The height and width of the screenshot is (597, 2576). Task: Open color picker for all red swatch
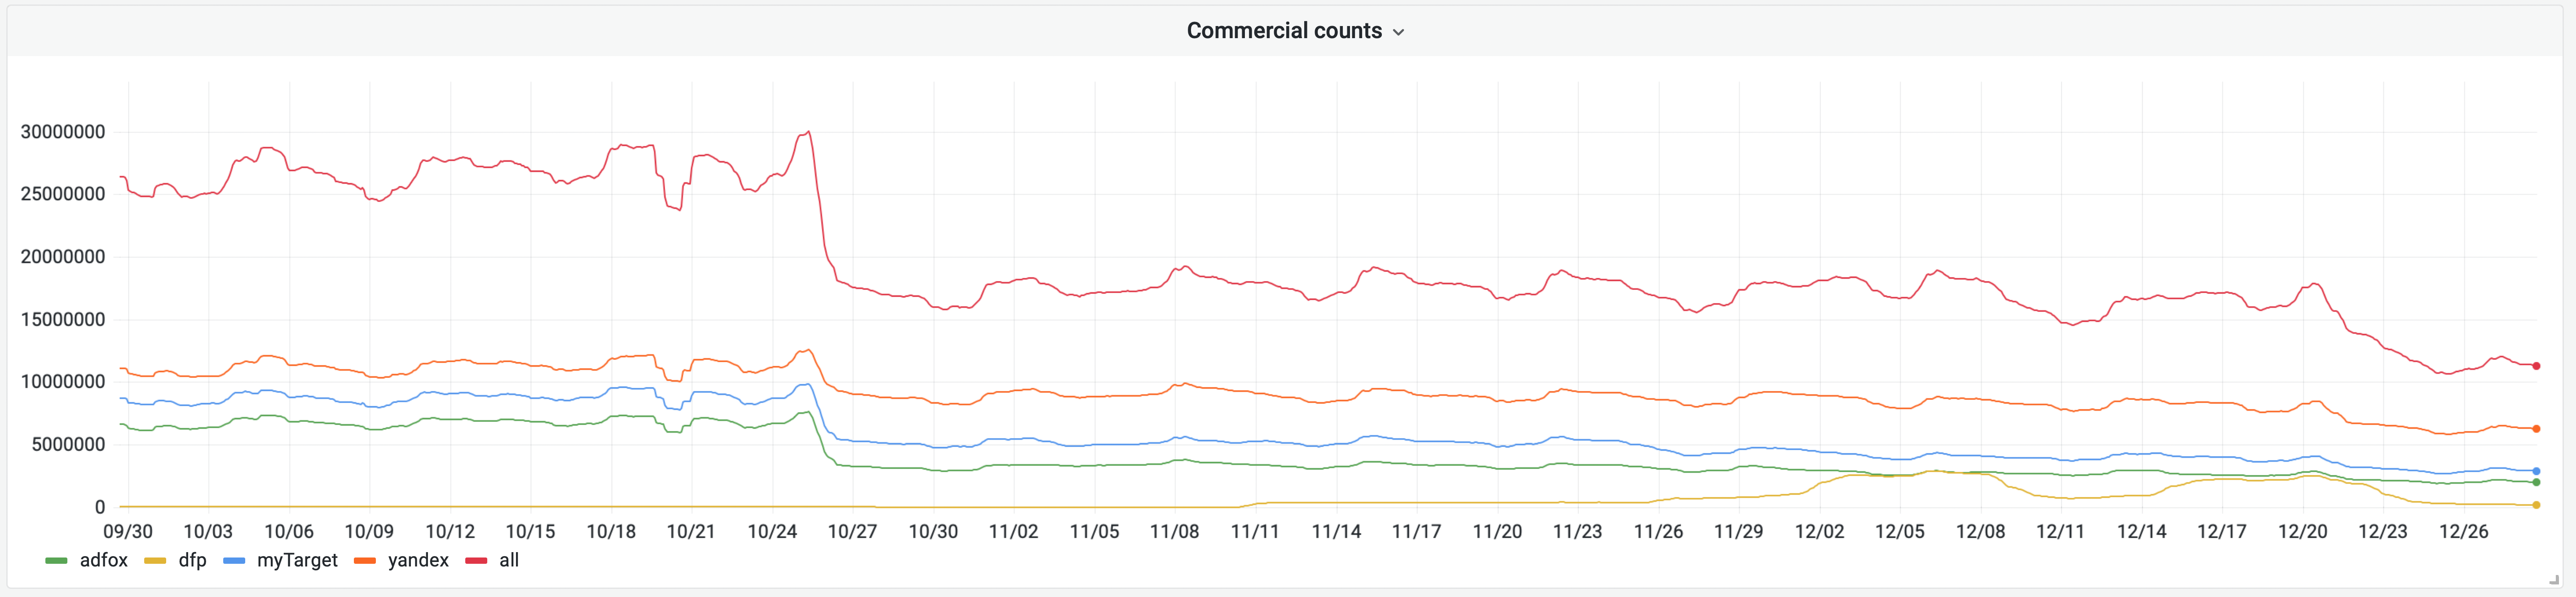pyautogui.click(x=476, y=561)
